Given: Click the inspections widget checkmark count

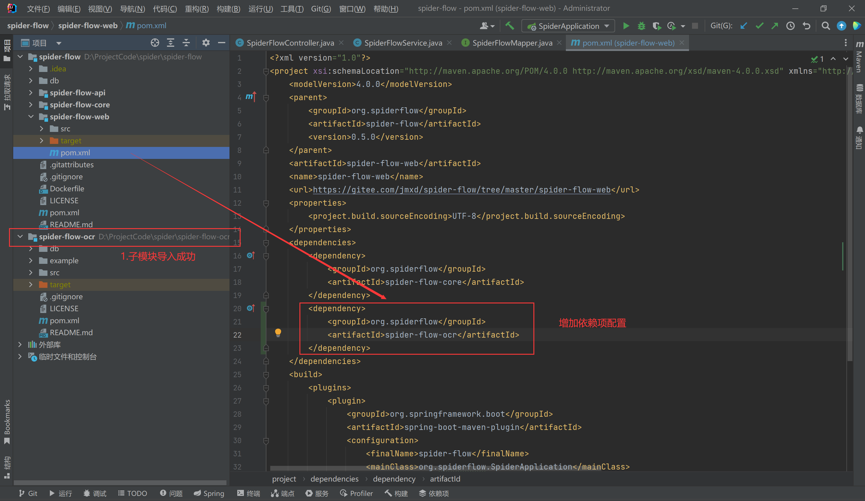Looking at the screenshot, I should 817,59.
